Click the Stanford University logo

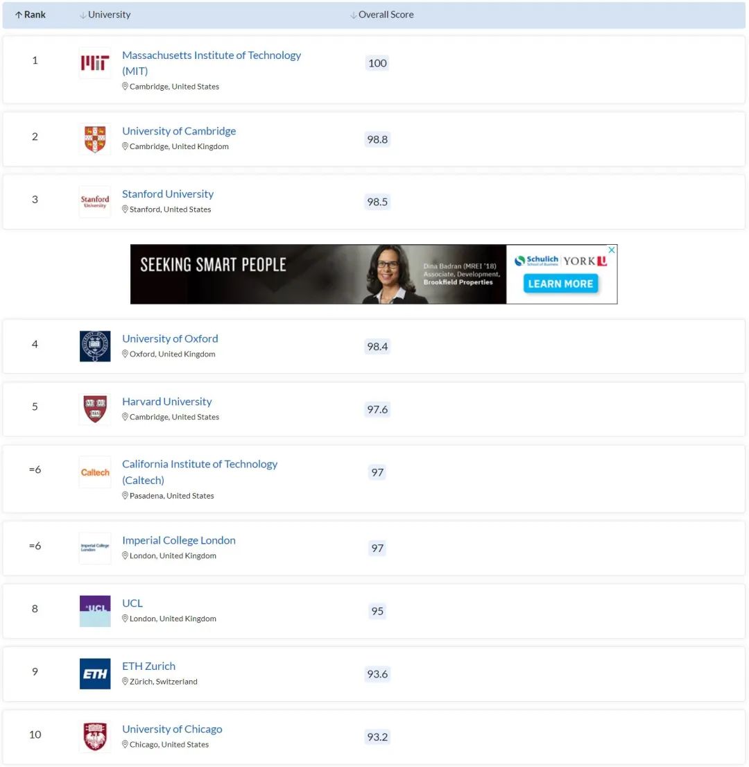click(x=95, y=202)
